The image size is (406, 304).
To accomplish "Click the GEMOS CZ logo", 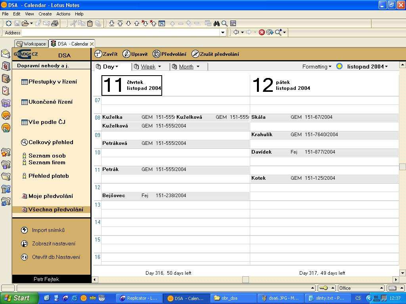I will click(x=26, y=54).
